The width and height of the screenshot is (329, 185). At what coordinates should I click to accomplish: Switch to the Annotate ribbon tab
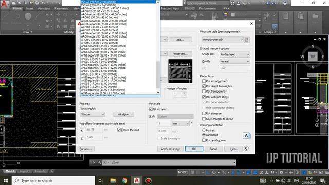pos(44,8)
